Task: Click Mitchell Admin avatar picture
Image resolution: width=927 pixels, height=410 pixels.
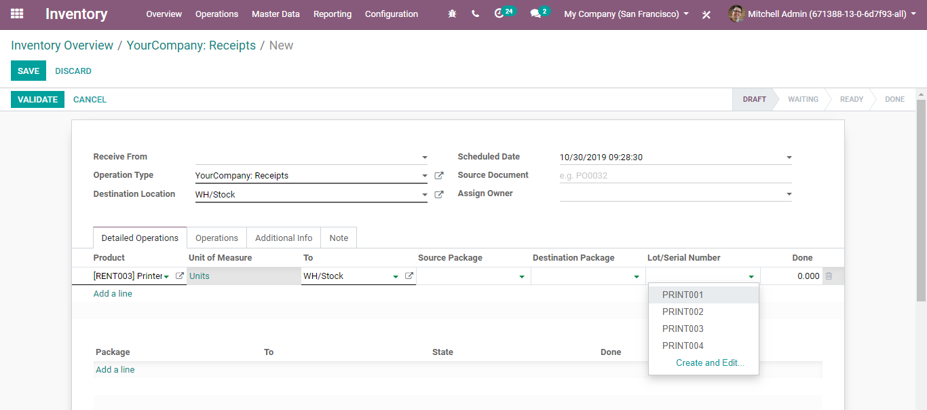Action: [x=737, y=14]
